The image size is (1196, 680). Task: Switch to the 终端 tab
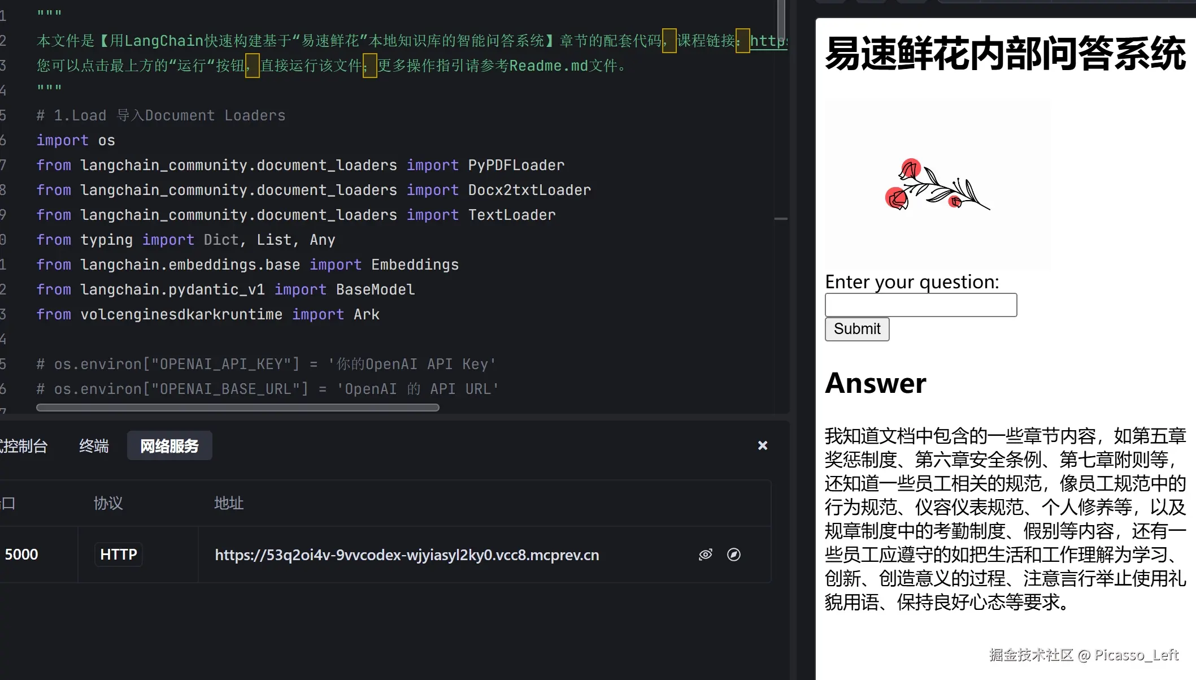(x=94, y=446)
